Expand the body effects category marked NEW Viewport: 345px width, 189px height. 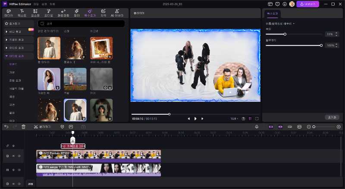click(x=19, y=32)
